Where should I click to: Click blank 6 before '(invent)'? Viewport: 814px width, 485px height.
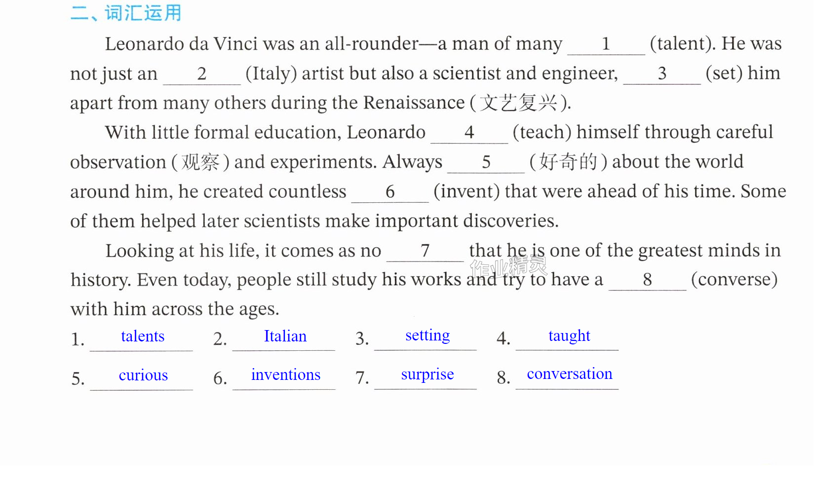tap(390, 192)
